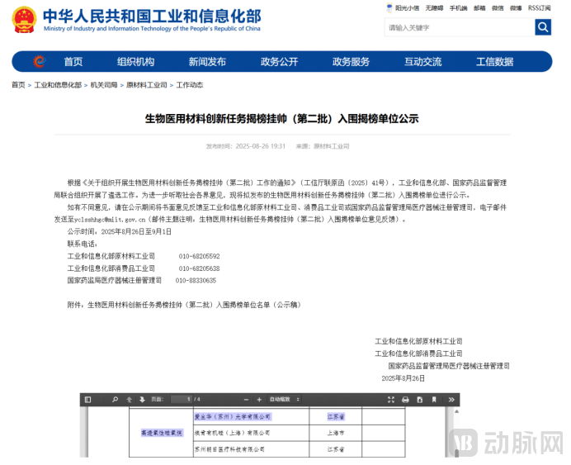Click the keyword search input field

458,28
